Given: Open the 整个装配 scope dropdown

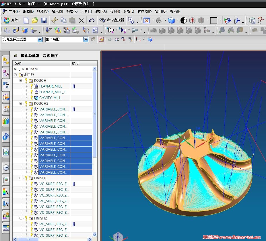Looking at the screenshot, I should [x=86, y=39].
